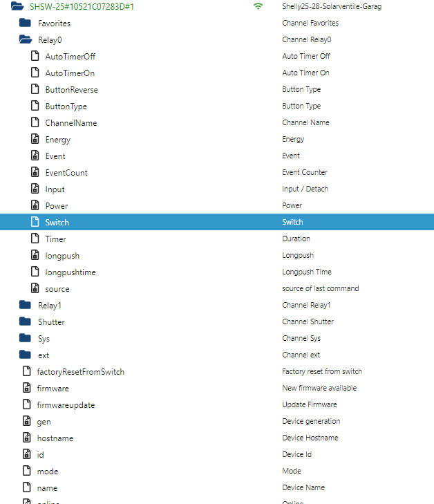Image resolution: width=434 pixels, height=504 pixels.
Task: Click the device name Shelly25-28-Solarventile-Garag
Action: (x=332, y=6)
